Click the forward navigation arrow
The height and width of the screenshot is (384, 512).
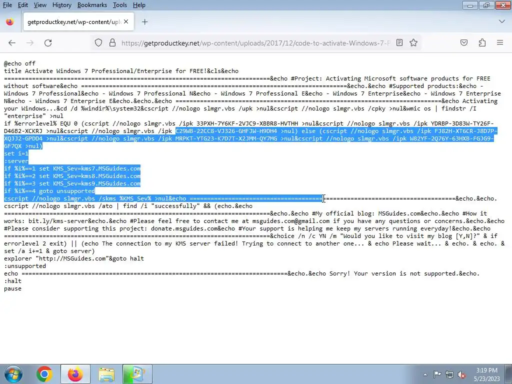(30, 43)
